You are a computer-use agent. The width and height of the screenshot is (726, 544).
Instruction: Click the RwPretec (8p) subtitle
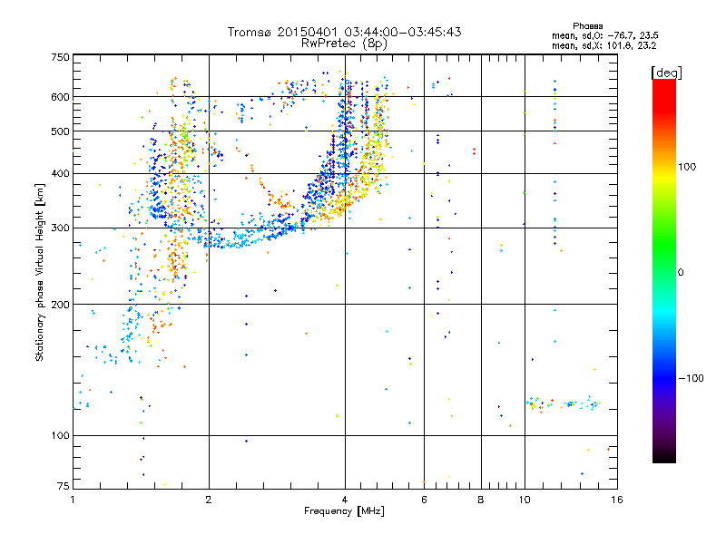[x=344, y=44]
